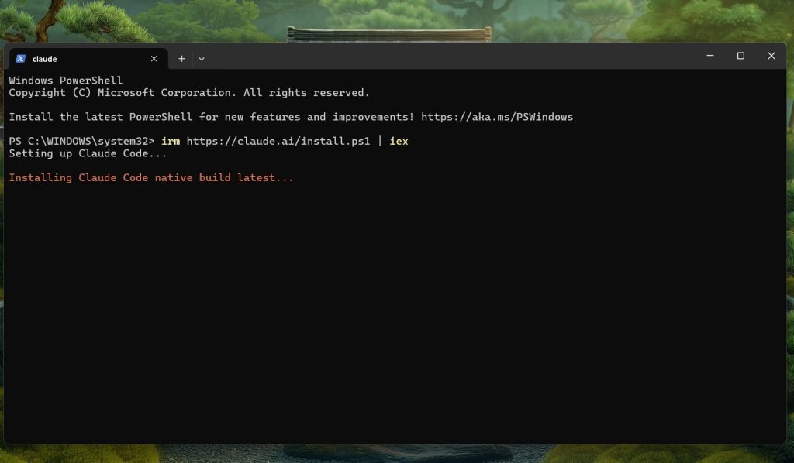Minimize the terminal window
Image resolution: width=794 pixels, height=463 pixels.
[x=710, y=56]
